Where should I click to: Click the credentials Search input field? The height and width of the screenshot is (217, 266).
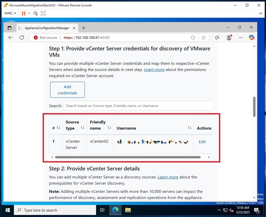pyautogui.click(x=138, y=106)
